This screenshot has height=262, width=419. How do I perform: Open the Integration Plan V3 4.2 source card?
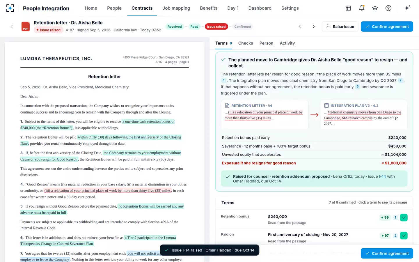[x=364, y=115]
